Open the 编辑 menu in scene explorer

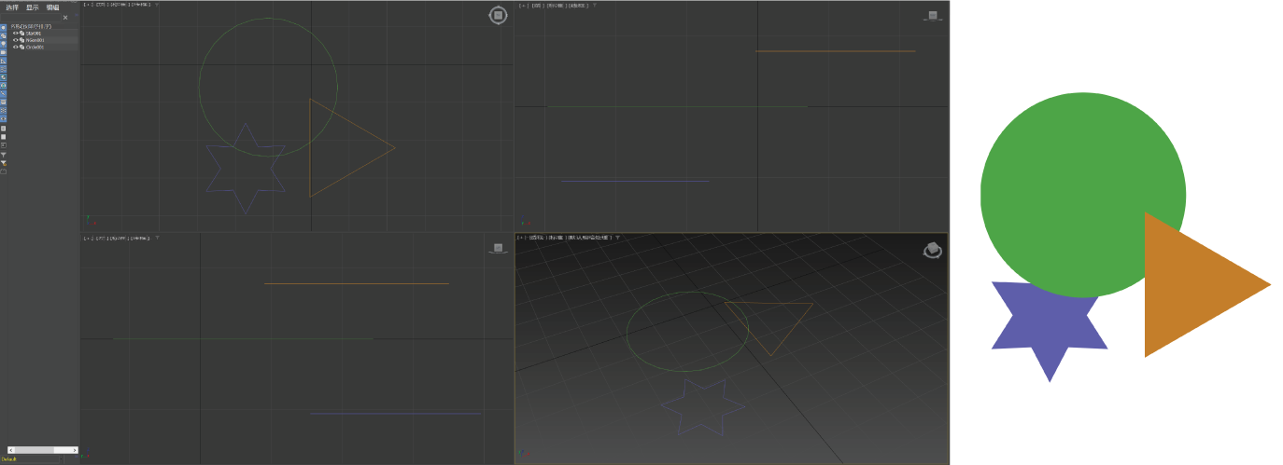coord(52,7)
